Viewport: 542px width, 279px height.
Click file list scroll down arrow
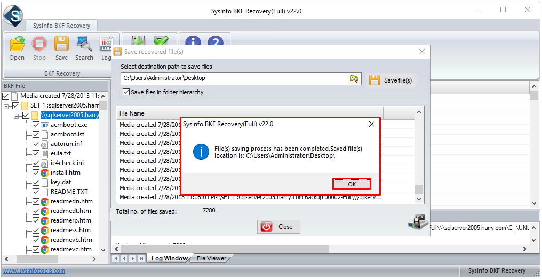[419, 199]
